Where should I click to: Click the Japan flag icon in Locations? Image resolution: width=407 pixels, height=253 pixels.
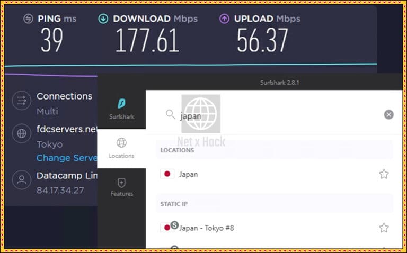(x=167, y=174)
